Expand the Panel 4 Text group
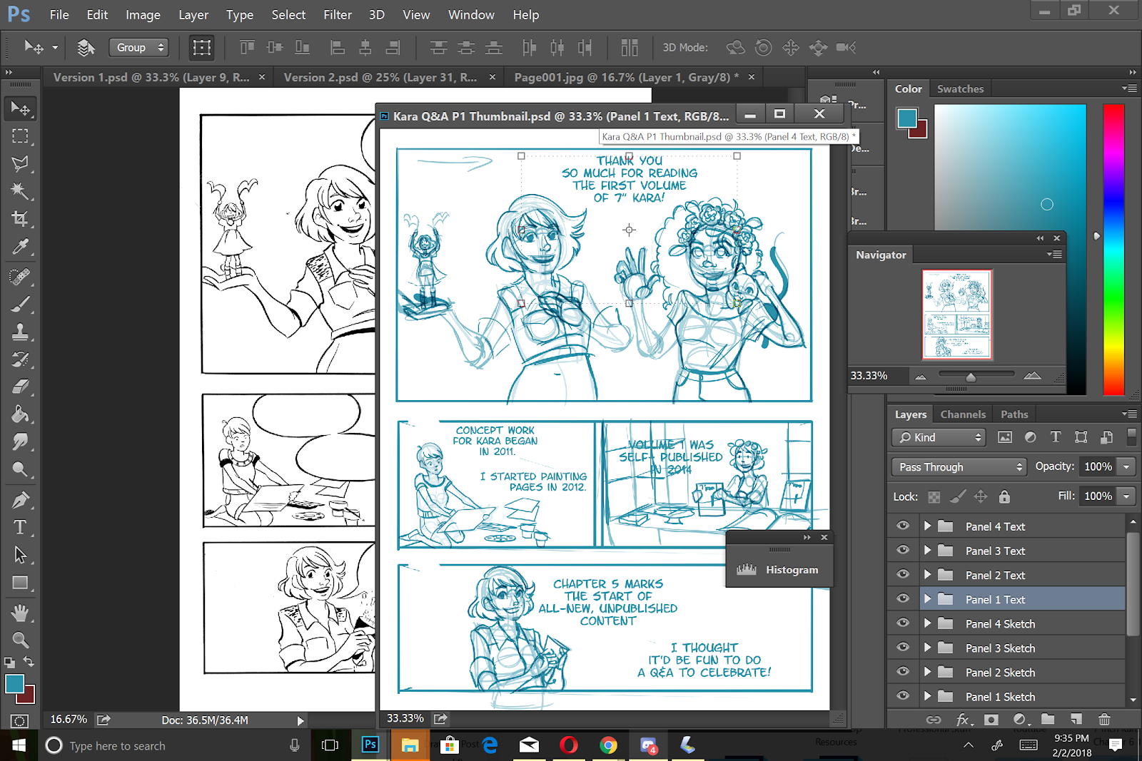The width and height of the screenshot is (1142, 761). click(927, 526)
